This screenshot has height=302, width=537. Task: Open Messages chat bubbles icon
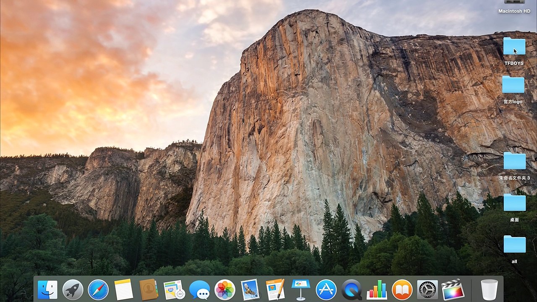pyautogui.click(x=199, y=290)
